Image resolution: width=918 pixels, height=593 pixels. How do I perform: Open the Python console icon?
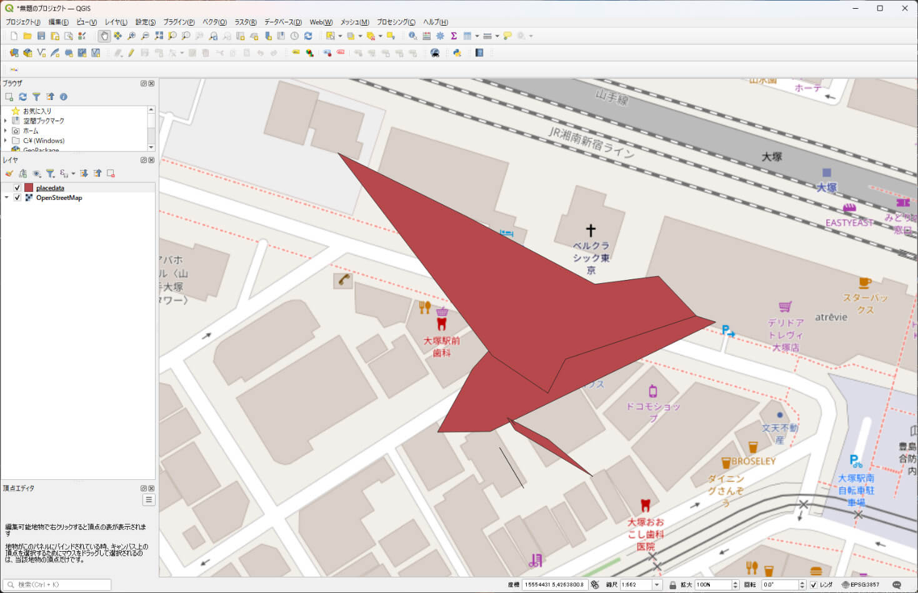coord(457,53)
